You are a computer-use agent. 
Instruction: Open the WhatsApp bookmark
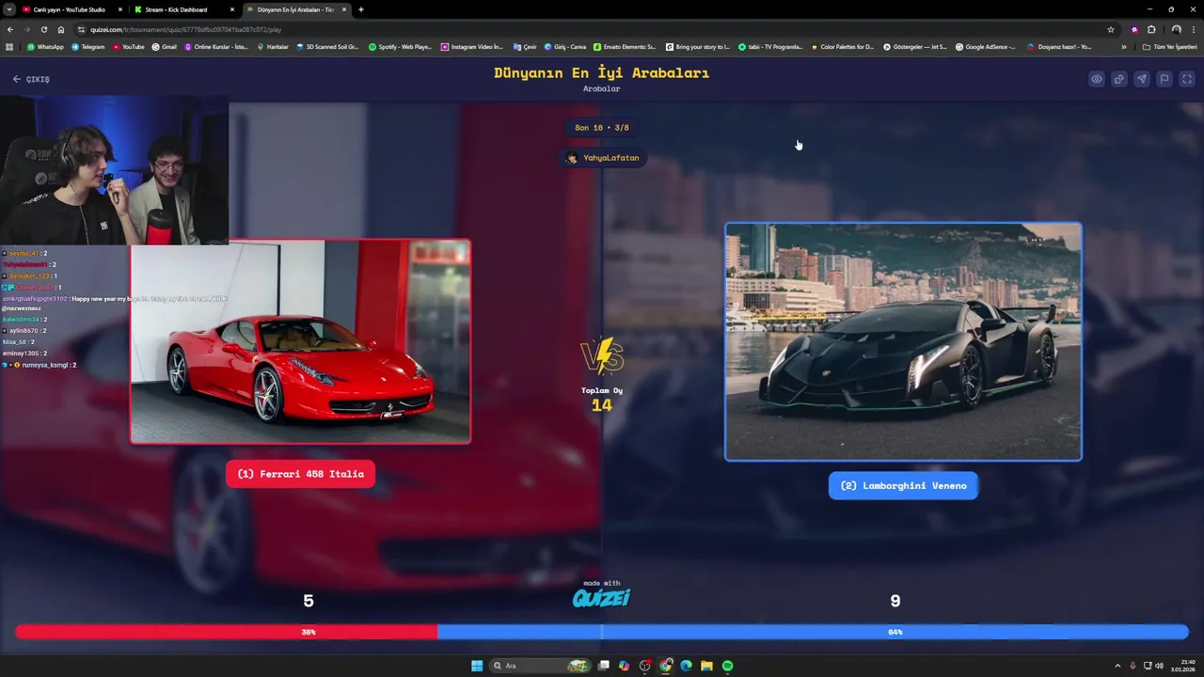(x=45, y=46)
